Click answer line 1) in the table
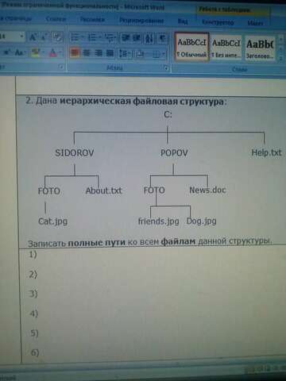This screenshot has height=381, width=286. click(153, 255)
